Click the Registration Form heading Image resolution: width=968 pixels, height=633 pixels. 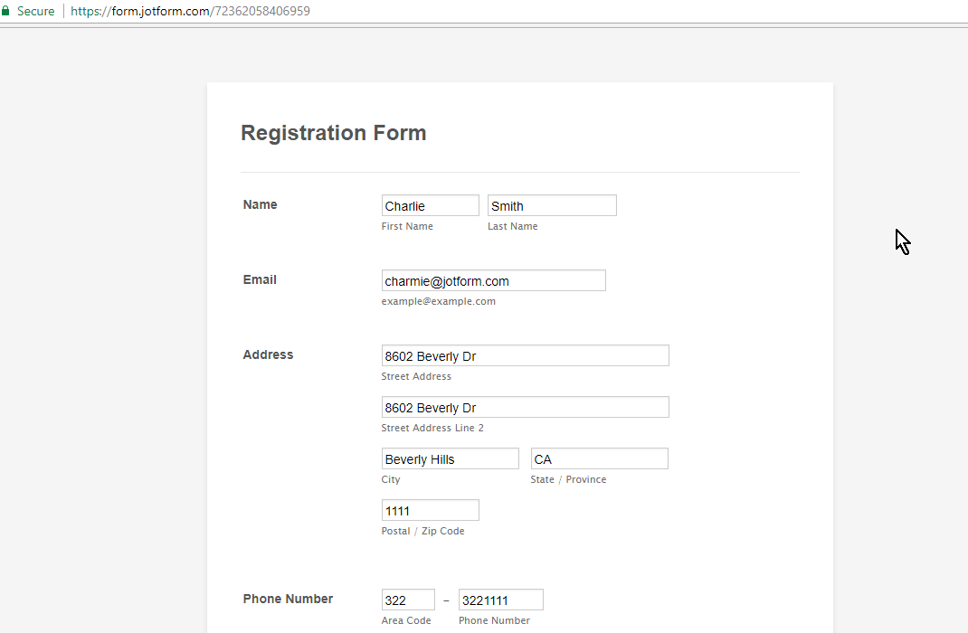coord(333,133)
